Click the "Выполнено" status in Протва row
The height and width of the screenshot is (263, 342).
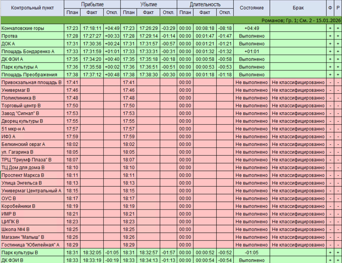[x=251, y=36]
